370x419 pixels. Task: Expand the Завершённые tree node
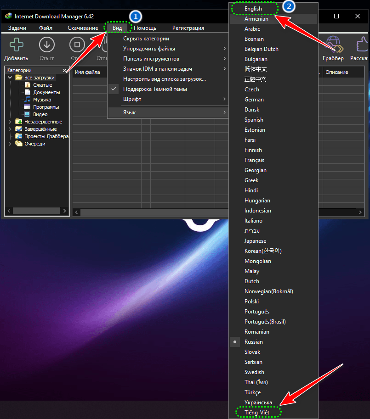click(x=10, y=129)
